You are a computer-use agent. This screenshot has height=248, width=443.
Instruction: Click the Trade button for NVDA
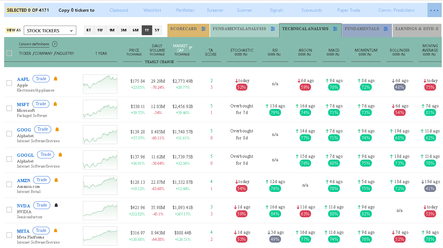42,205
